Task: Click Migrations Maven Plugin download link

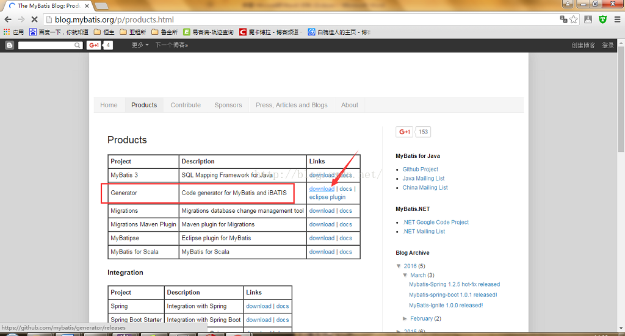Action: (322, 224)
